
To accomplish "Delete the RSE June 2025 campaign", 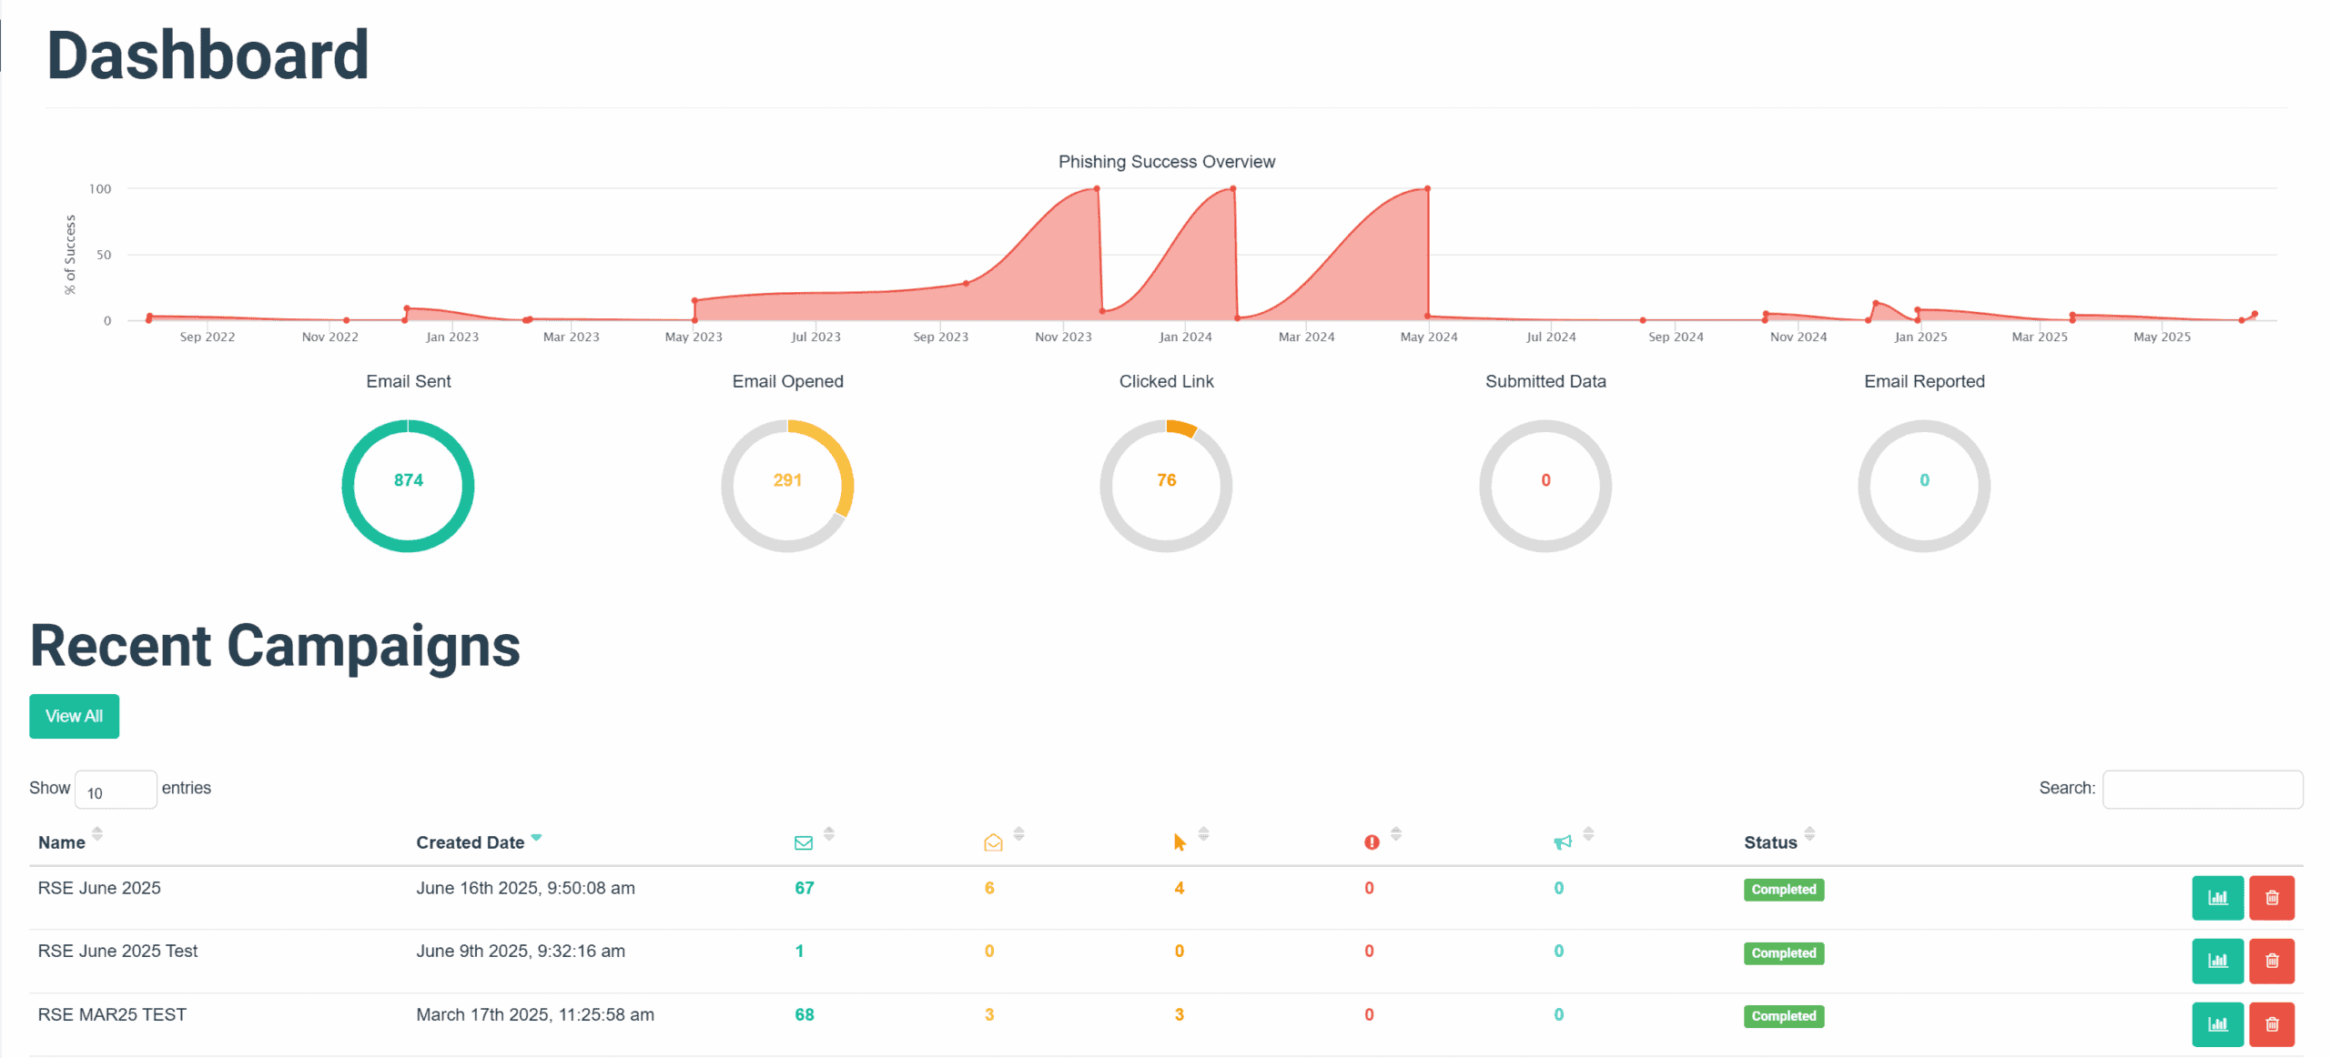I will pos(2270,897).
